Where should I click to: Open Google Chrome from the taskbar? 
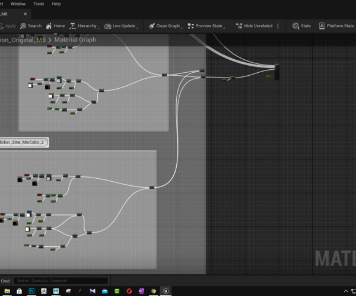[x=154, y=291]
